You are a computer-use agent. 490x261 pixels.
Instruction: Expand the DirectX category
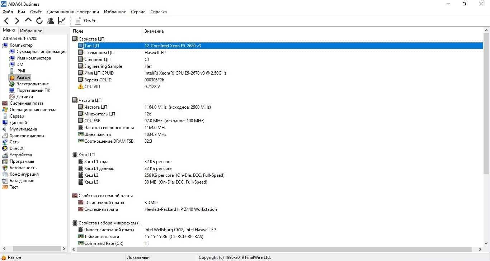[16, 148]
